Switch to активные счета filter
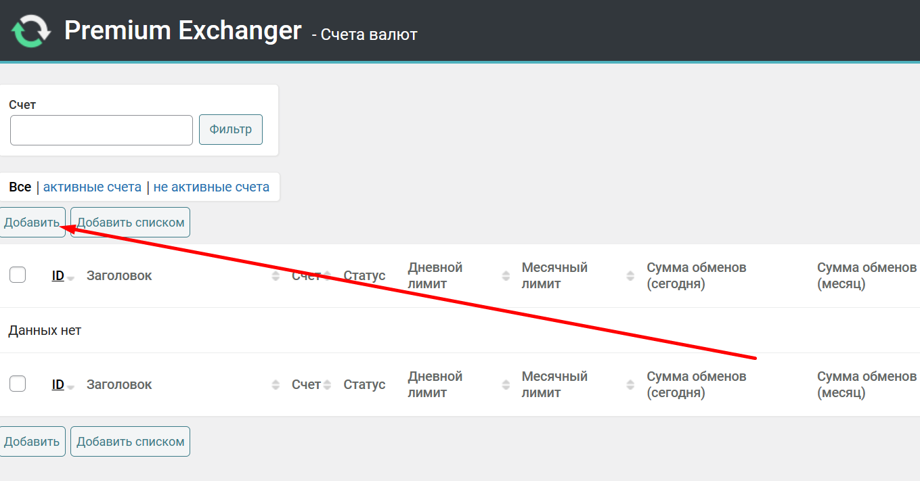 coord(92,187)
